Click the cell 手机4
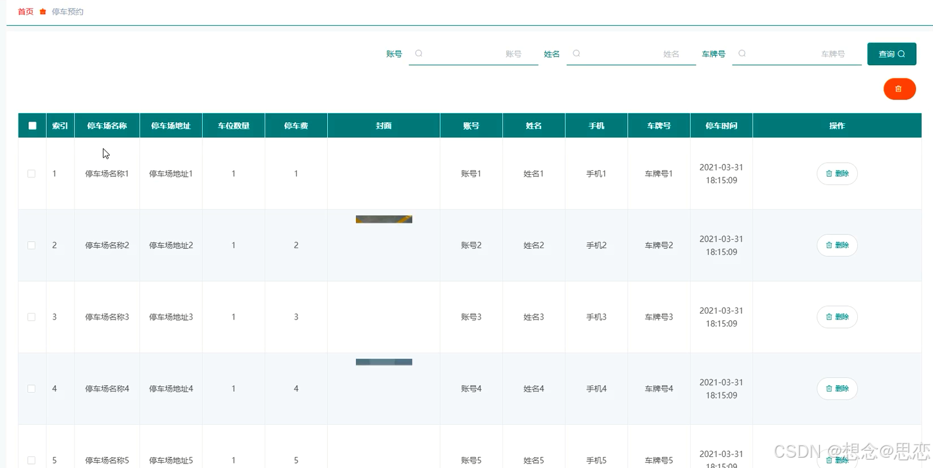The image size is (933, 468). 596,388
